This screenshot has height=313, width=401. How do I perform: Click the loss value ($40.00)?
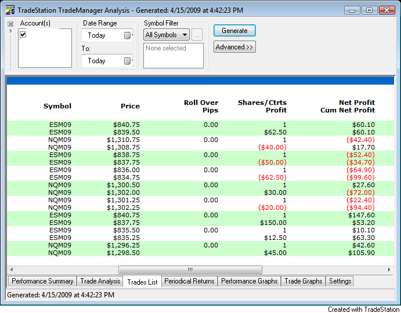point(272,147)
